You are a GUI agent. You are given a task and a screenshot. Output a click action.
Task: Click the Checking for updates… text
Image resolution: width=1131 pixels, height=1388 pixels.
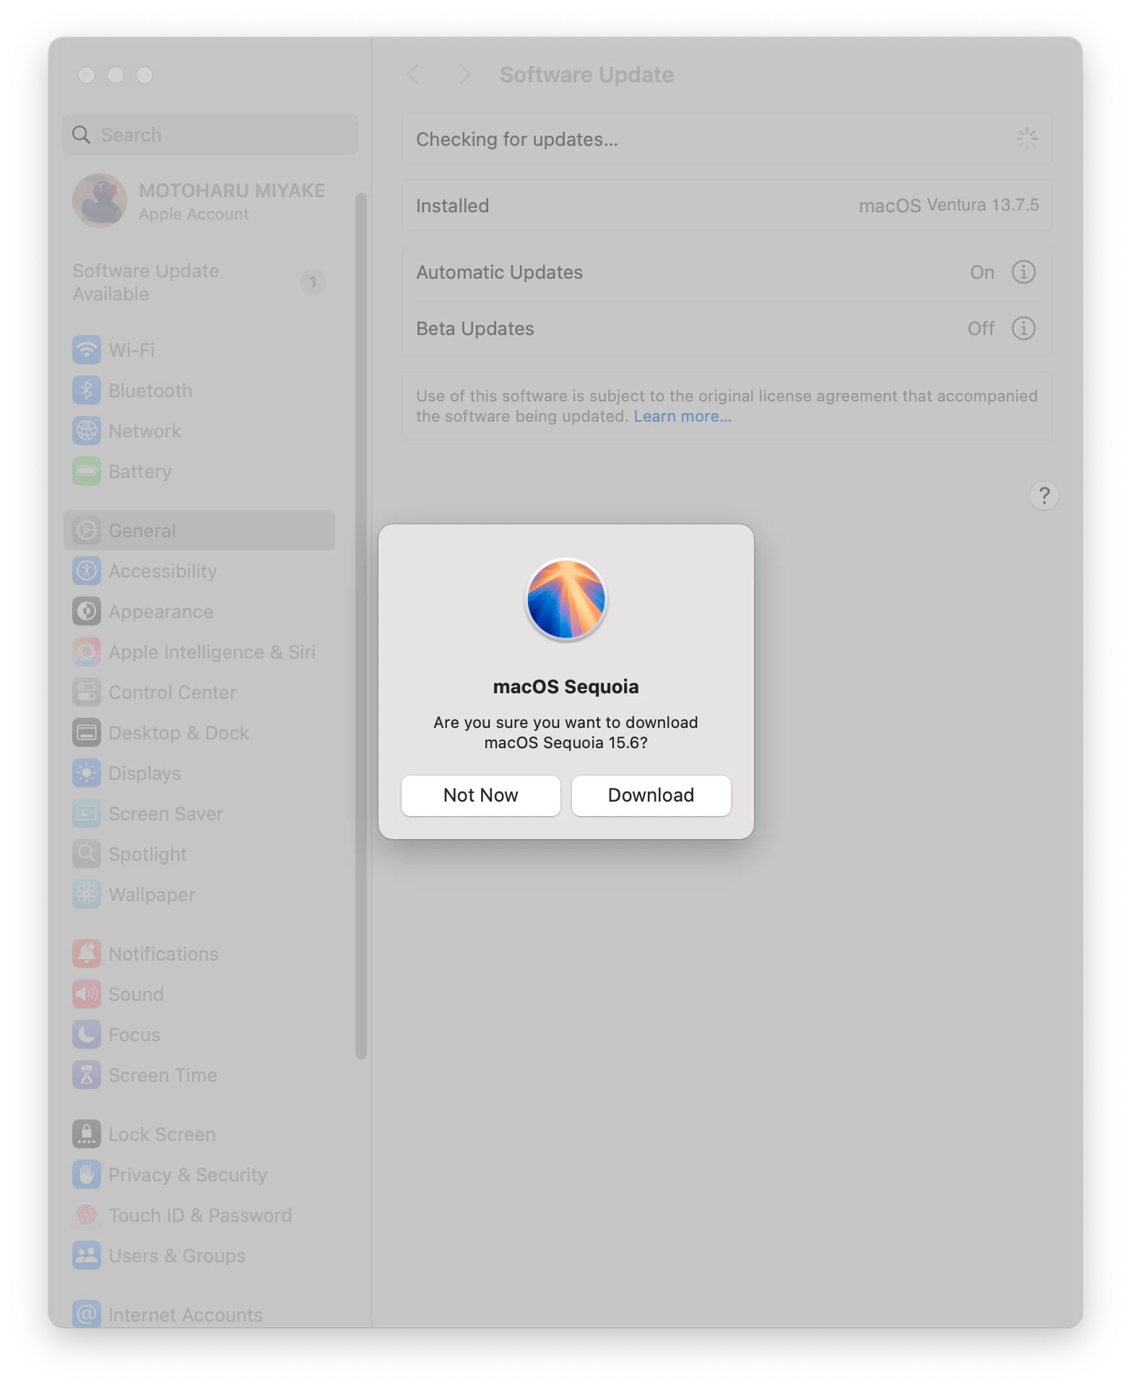pyautogui.click(x=517, y=139)
